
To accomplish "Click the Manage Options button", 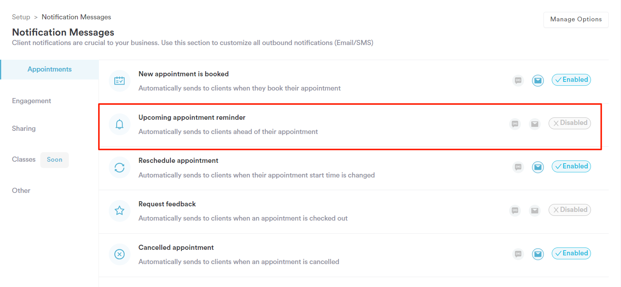I will pos(576,19).
